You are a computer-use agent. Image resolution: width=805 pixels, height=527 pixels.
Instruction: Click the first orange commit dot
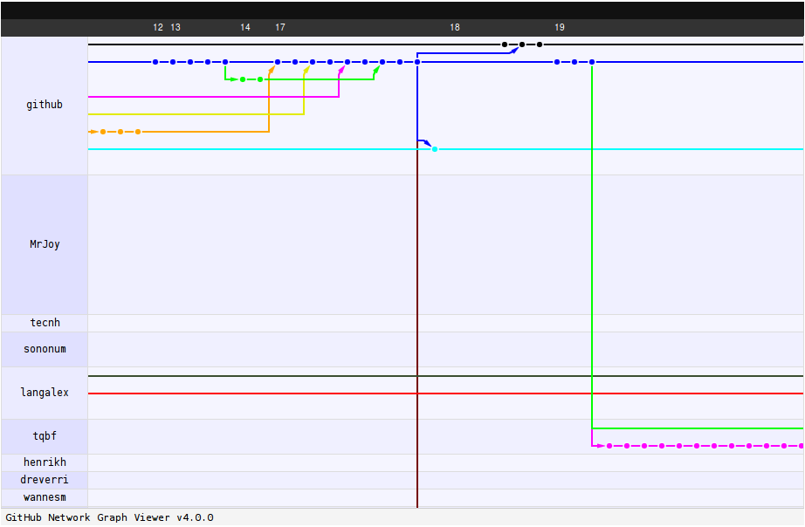(x=103, y=132)
